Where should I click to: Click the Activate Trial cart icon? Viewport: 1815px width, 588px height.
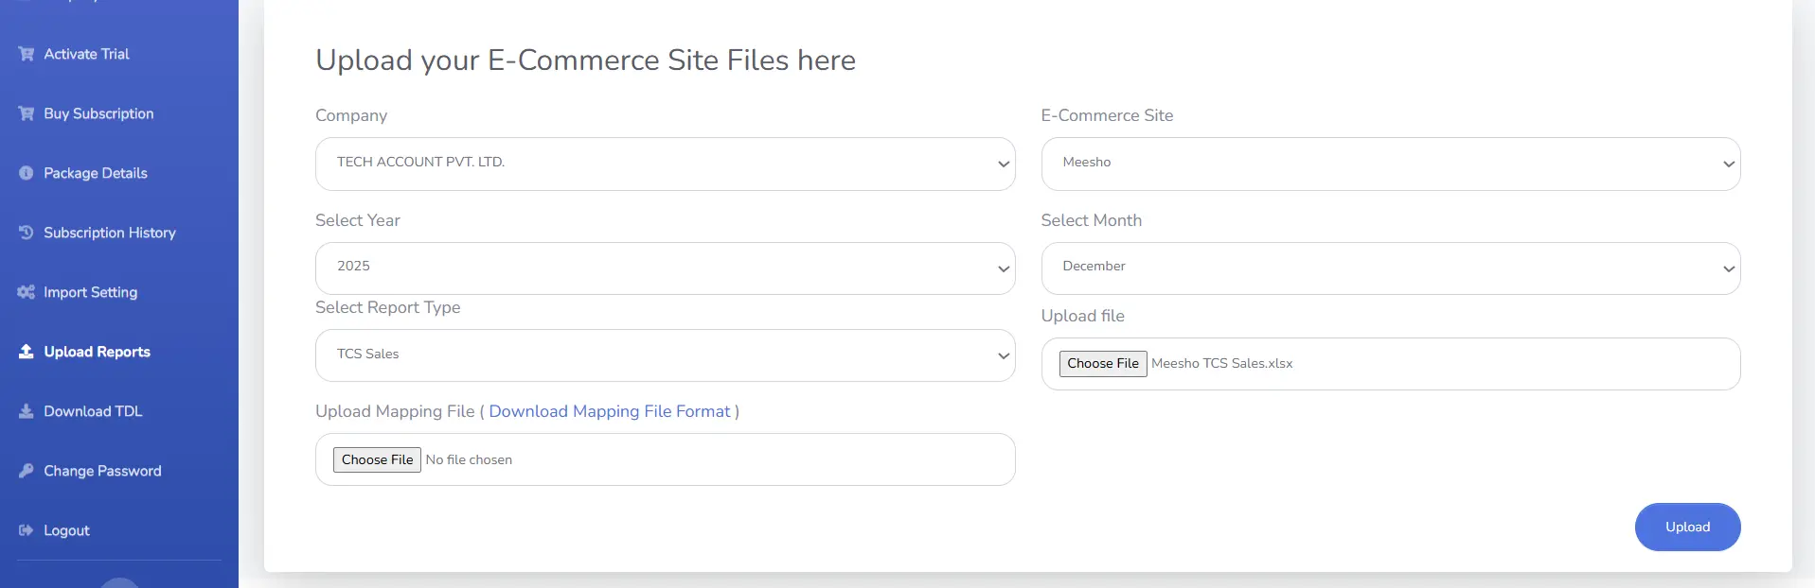point(27,54)
